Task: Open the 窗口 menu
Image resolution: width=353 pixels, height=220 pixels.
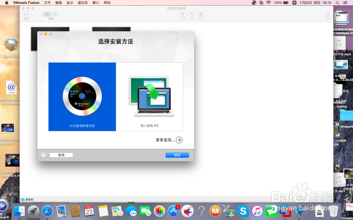Action: click(96, 3)
